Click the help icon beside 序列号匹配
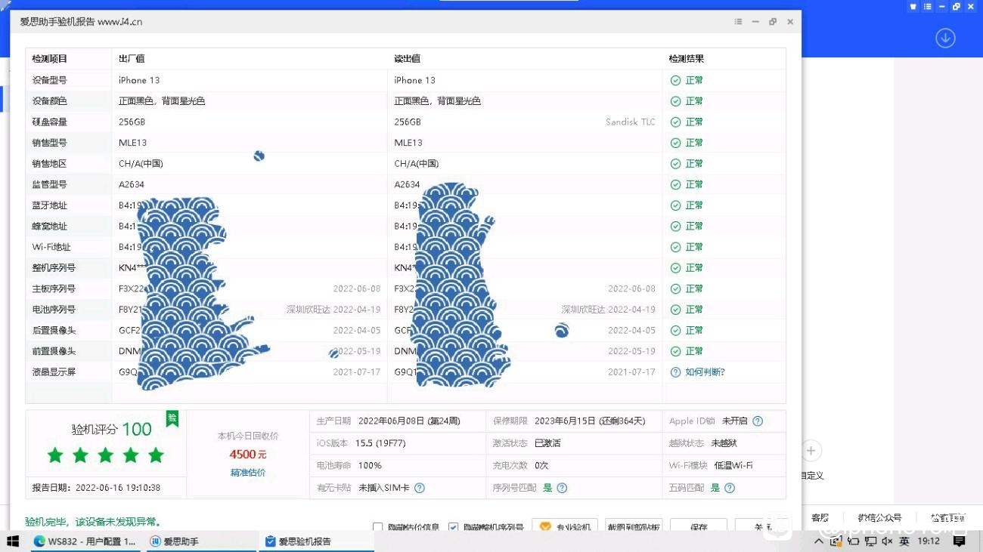The width and height of the screenshot is (983, 552). point(562,488)
